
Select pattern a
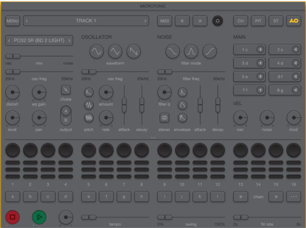tap(12, 197)
